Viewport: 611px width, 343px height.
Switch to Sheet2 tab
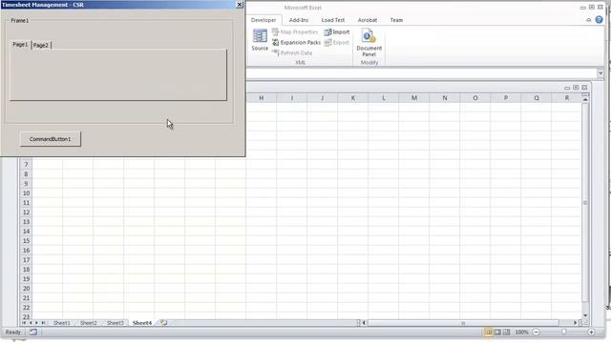coord(89,323)
